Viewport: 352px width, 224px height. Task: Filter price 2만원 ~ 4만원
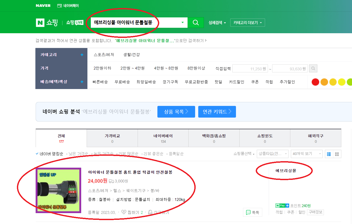click(x=132, y=68)
